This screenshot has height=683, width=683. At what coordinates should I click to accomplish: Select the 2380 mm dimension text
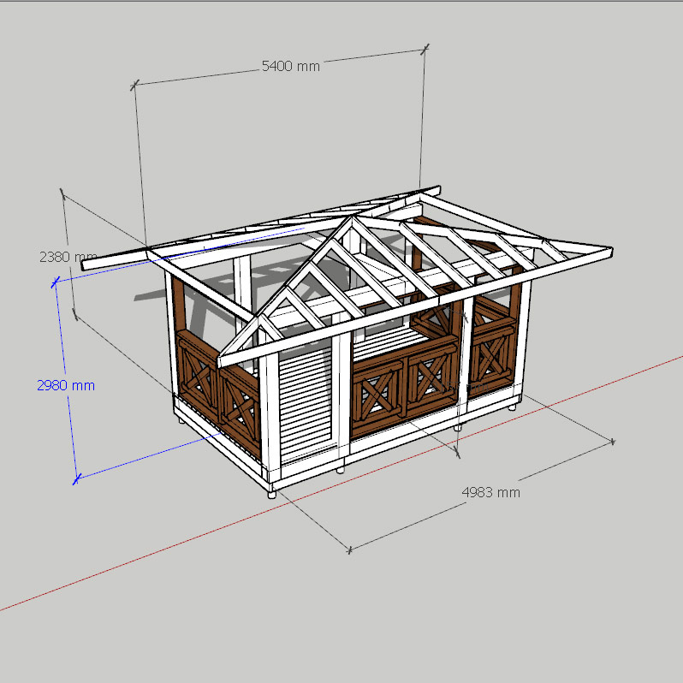[68, 256]
